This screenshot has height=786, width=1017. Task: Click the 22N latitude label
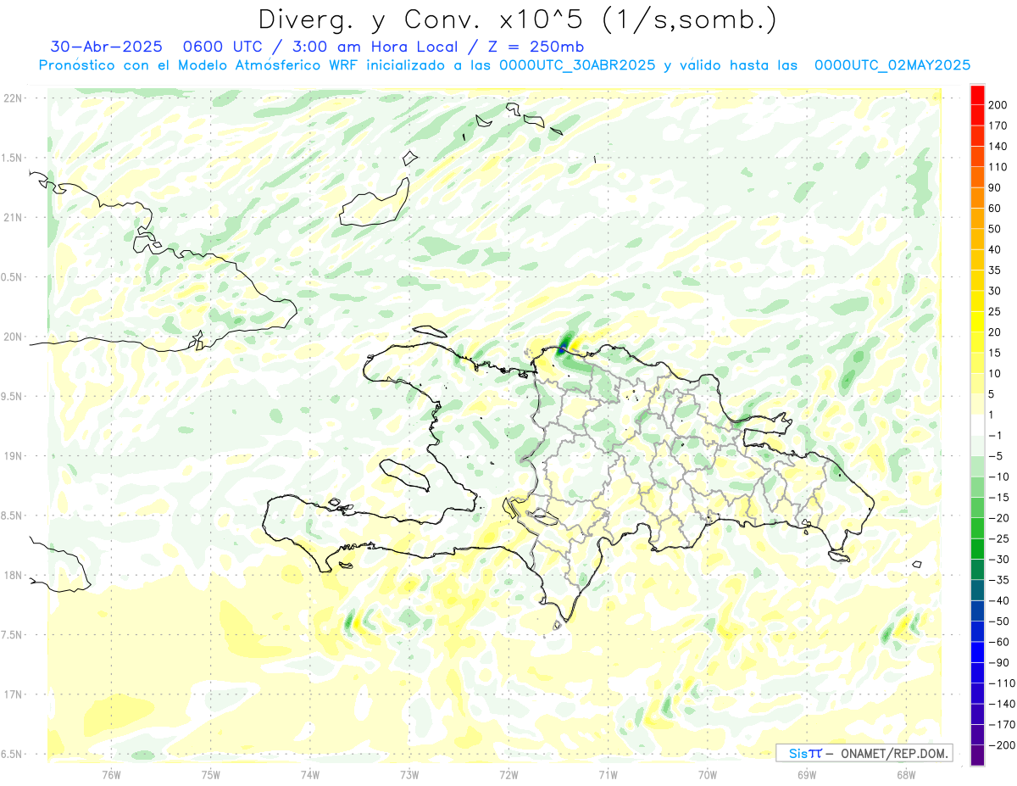tap(12, 98)
